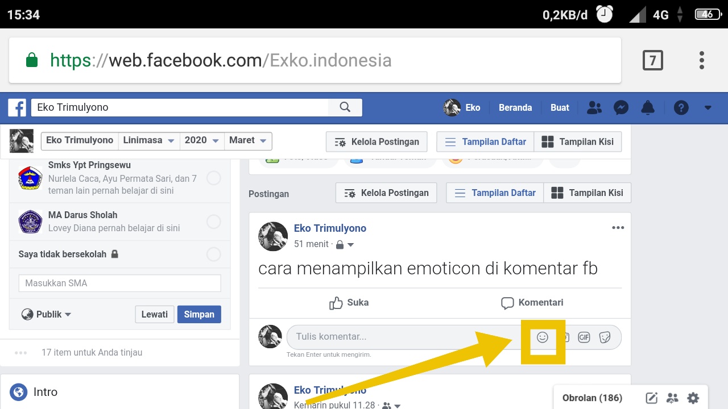Image resolution: width=728 pixels, height=409 pixels.
Task: Open the Maret month dropdown
Action: 248,141
